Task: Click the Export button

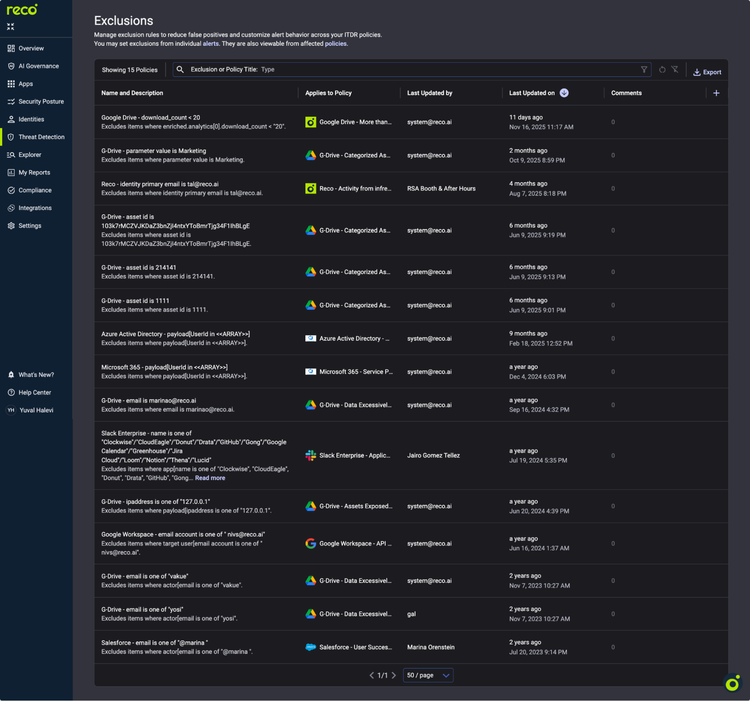Action: 707,72
